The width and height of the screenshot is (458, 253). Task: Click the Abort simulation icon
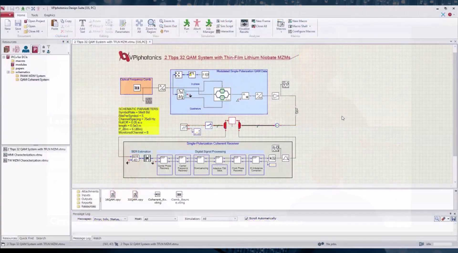pyautogui.click(x=197, y=25)
